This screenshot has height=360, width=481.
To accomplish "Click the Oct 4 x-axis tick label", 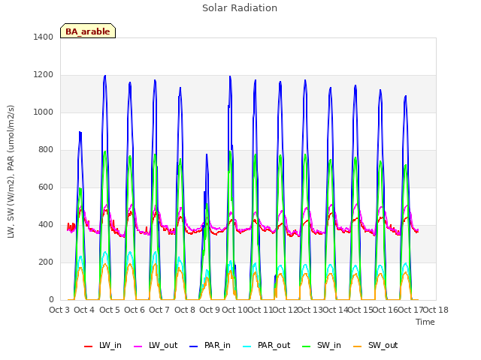I will [x=84, y=310].
